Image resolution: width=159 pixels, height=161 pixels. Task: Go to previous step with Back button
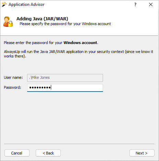point(48,153)
